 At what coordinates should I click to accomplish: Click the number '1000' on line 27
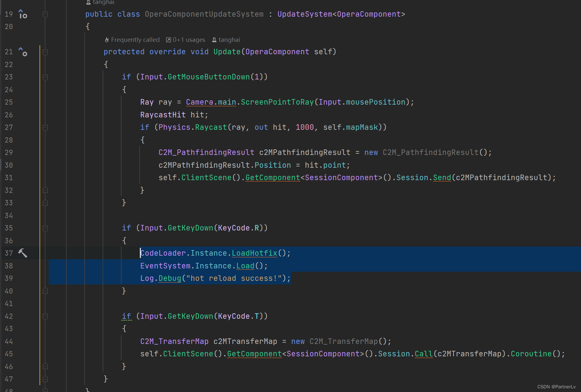(305, 127)
